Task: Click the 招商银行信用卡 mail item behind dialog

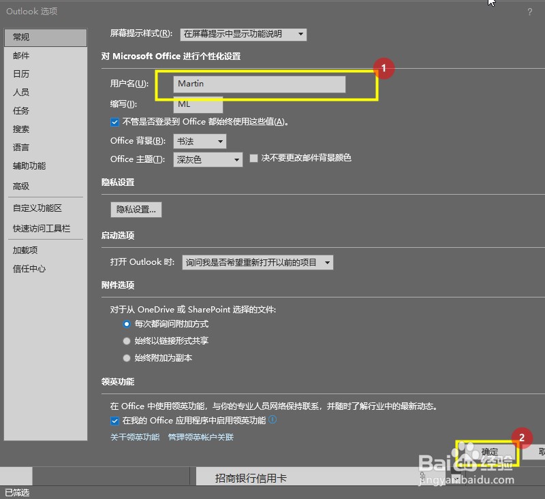Action: pos(251,479)
